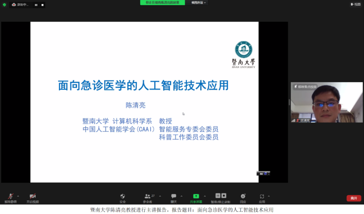
Task: Expand the caret next to 应用
Action: (269, 196)
